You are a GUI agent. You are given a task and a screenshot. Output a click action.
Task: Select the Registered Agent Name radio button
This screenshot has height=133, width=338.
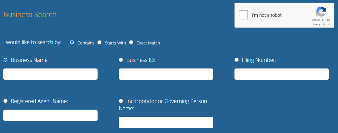tap(5, 101)
